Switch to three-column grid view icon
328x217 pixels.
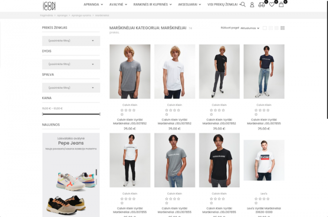[x=276, y=28]
